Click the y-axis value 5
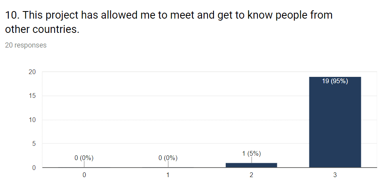This screenshot has width=389, height=189. point(34,143)
